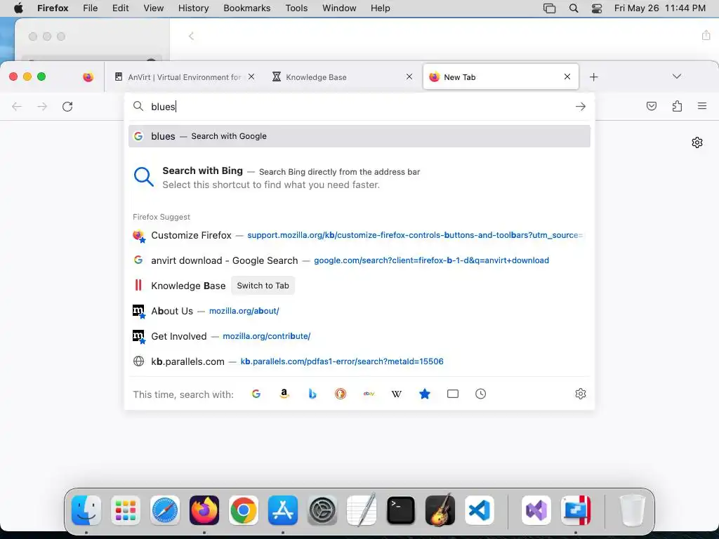The height and width of the screenshot is (539, 719).
Task: Close the Knowledge Base tab
Action: coord(409,77)
